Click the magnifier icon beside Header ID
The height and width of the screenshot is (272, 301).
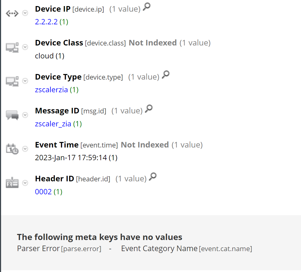coord(153,177)
